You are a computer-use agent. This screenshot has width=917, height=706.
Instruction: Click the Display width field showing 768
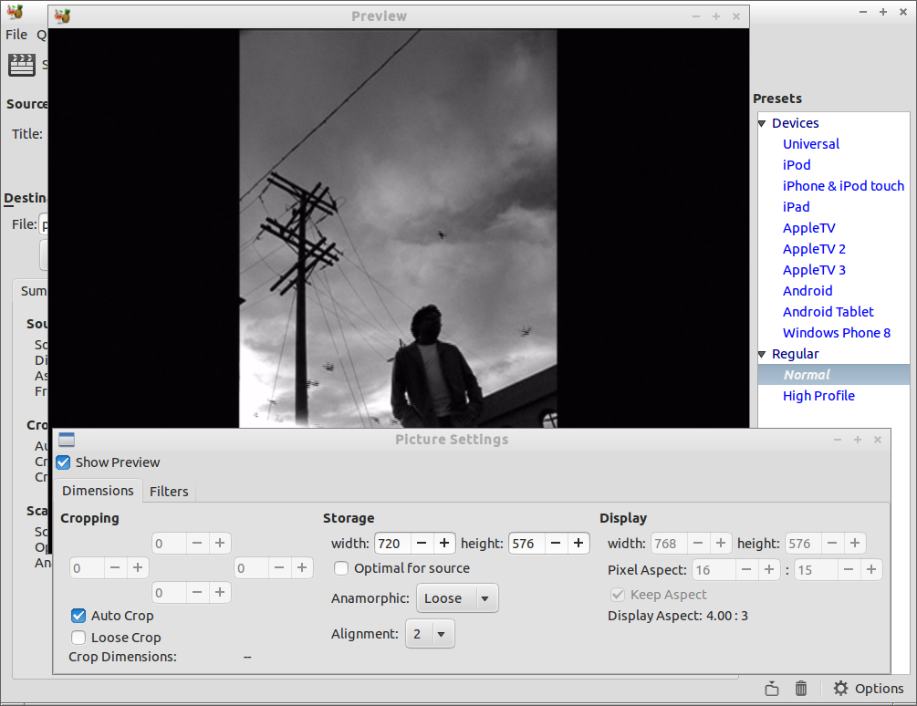coord(669,544)
